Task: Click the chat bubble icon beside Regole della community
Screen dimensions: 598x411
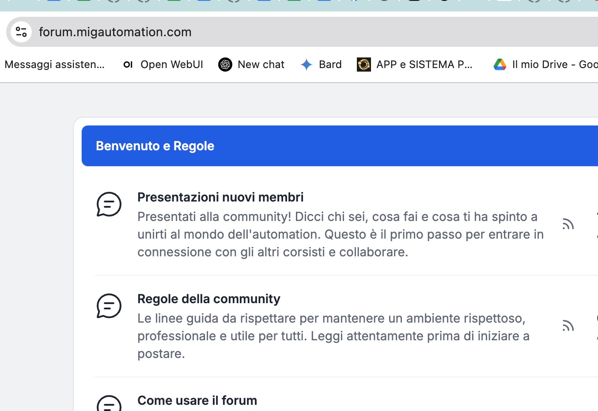Action: tap(109, 306)
